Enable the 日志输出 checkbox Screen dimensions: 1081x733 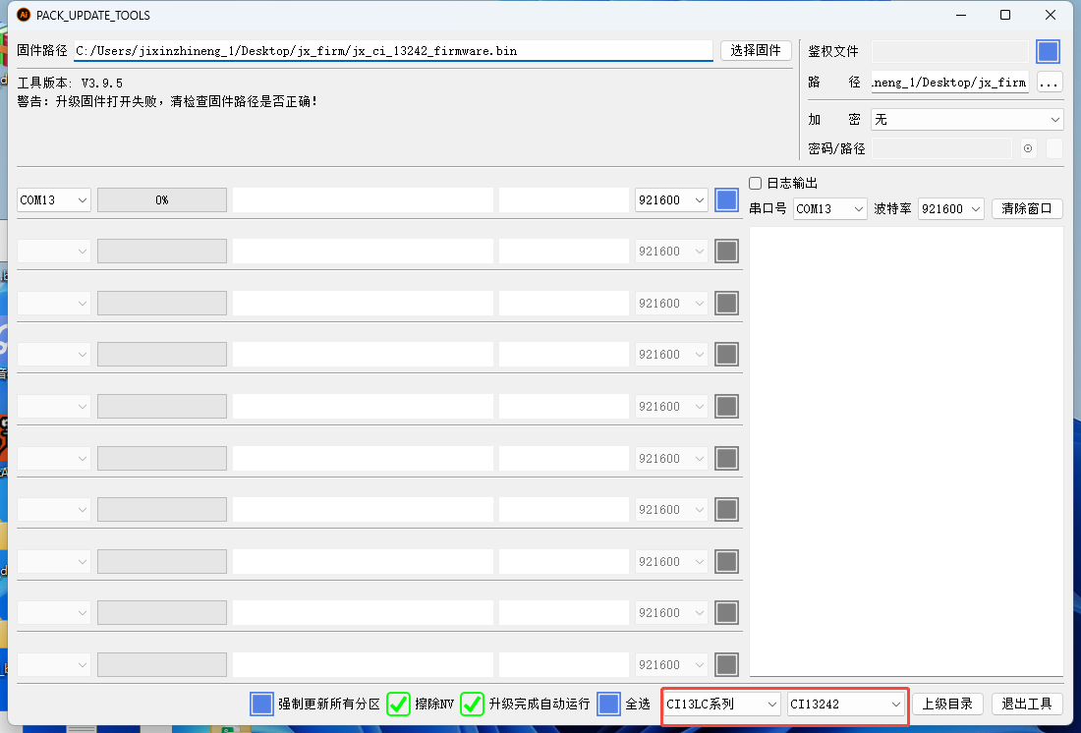[x=756, y=183]
